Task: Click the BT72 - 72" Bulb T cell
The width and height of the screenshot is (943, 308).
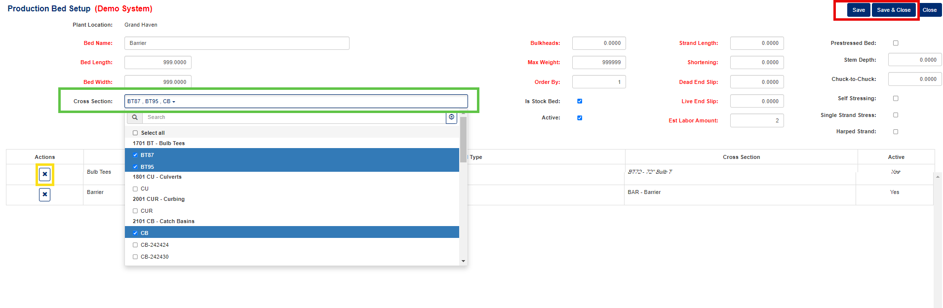Action: point(650,172)
